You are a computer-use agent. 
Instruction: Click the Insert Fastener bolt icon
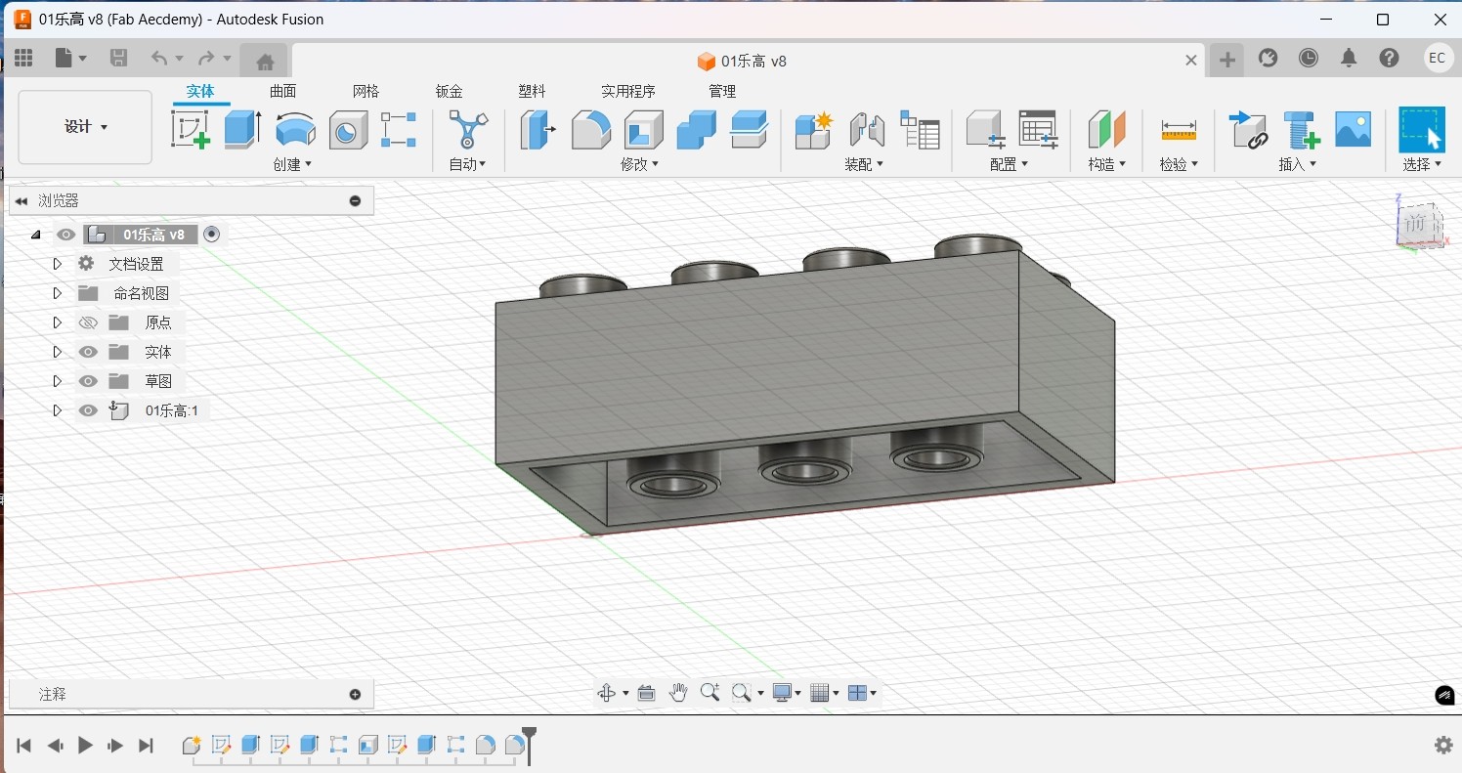click(x=1301, y=129)
